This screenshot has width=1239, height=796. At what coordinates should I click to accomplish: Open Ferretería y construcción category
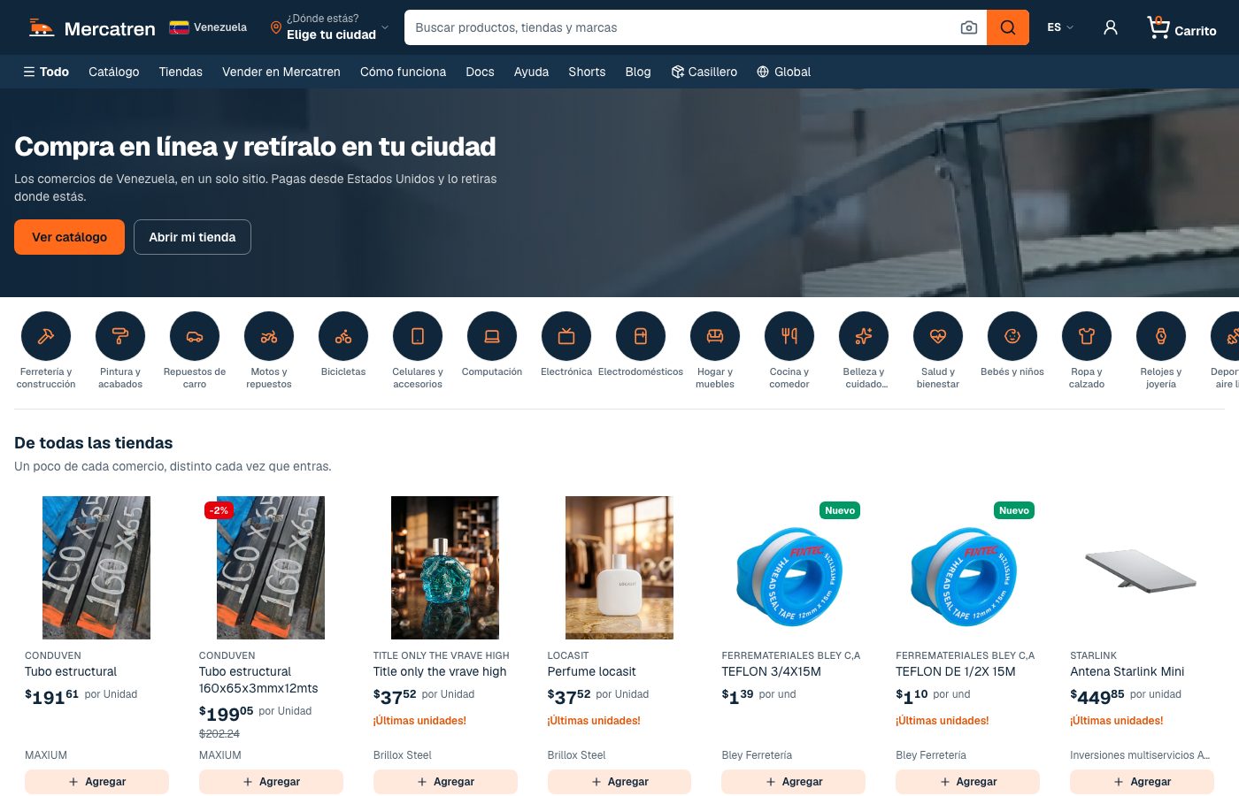click(46, 350)
